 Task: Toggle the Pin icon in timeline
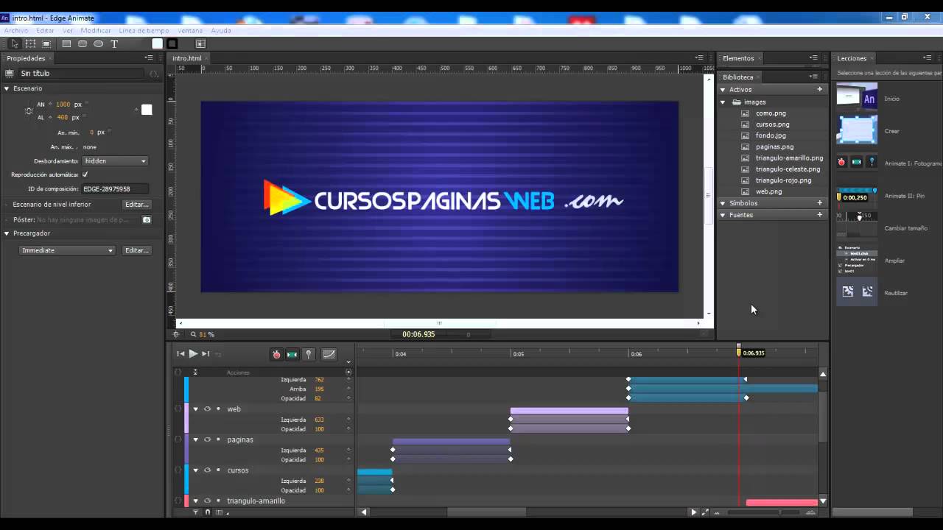[308, 354]
